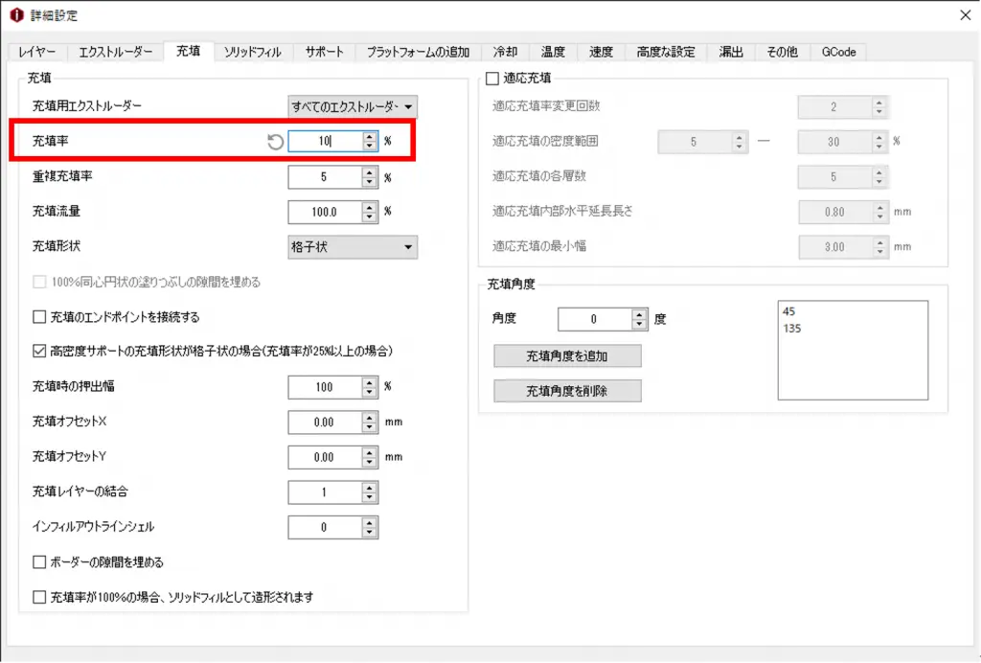Click the 充填角度を追加 button

pyautogui.click(x=567, y=356)
